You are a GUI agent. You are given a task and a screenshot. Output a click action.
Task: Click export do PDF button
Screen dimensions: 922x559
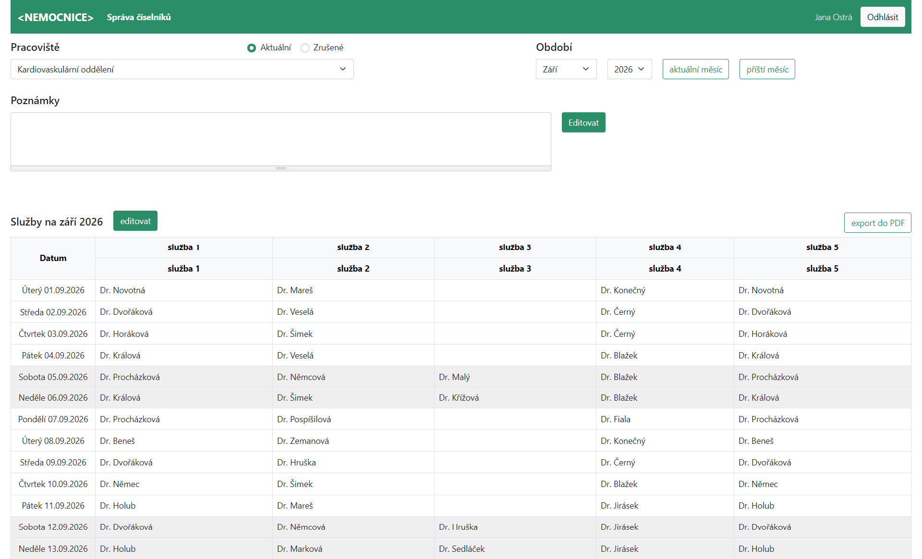pyautogui.click(x=877, y=223)
